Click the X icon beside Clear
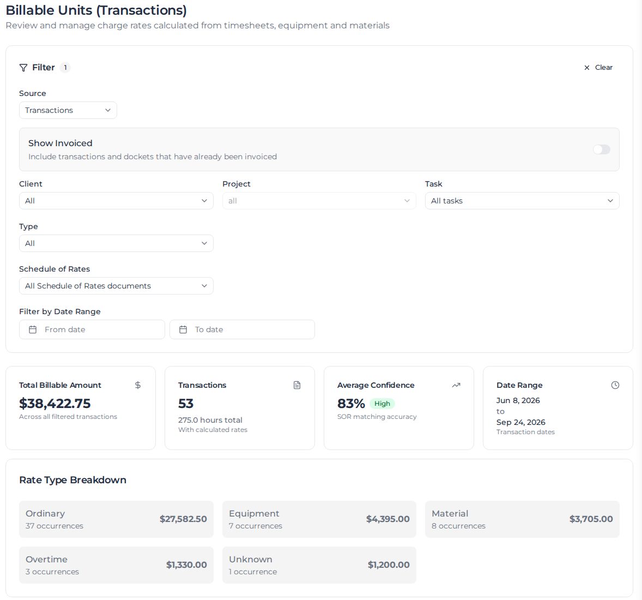The height and width of the screenshot is (600, 642). point(587,68)
